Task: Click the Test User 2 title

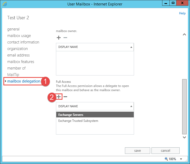Action: (x=18, y=18)
